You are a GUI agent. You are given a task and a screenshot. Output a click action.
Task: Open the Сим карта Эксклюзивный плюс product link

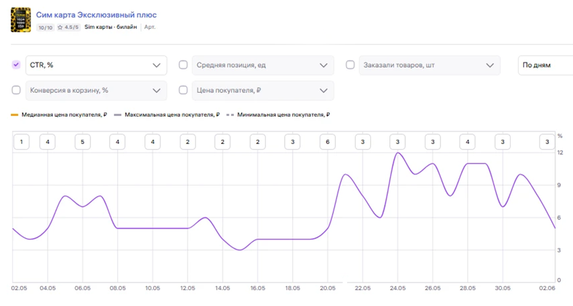coord(96,15)
